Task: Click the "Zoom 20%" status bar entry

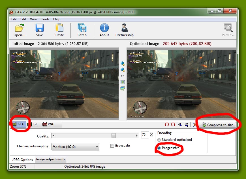Action: click(18, 167)
